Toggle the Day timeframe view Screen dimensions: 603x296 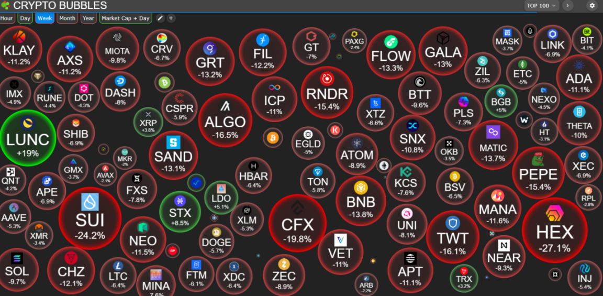25,18
